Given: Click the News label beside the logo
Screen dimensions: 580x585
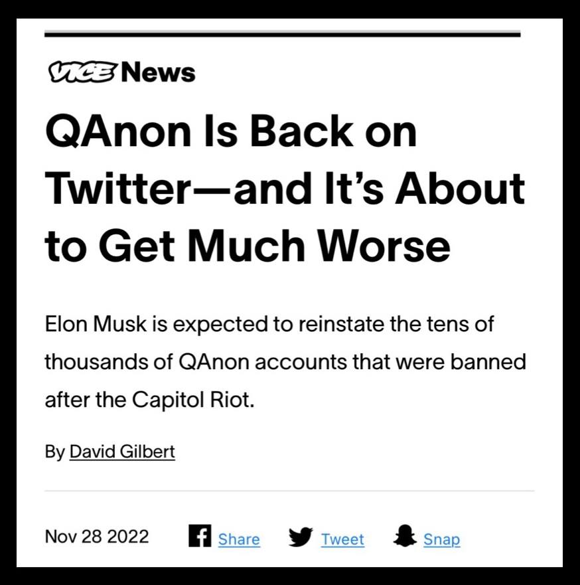Looking at the screenshot, I should [159, 72].
